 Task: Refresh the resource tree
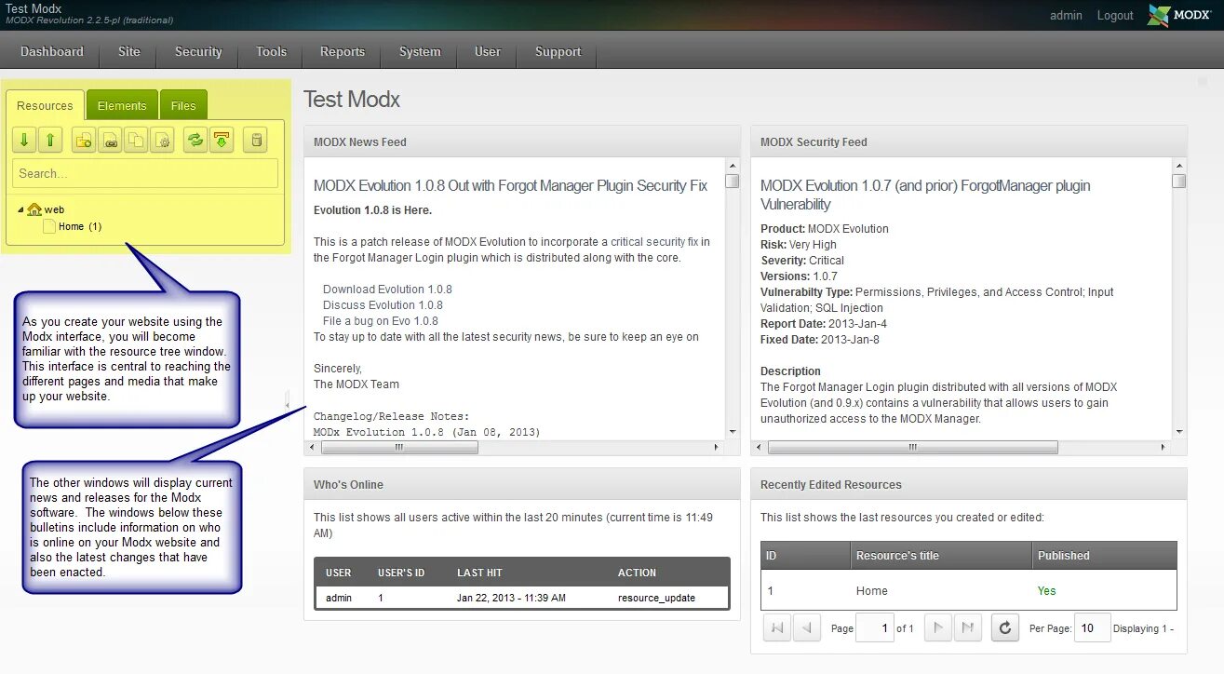coord(195,140)
